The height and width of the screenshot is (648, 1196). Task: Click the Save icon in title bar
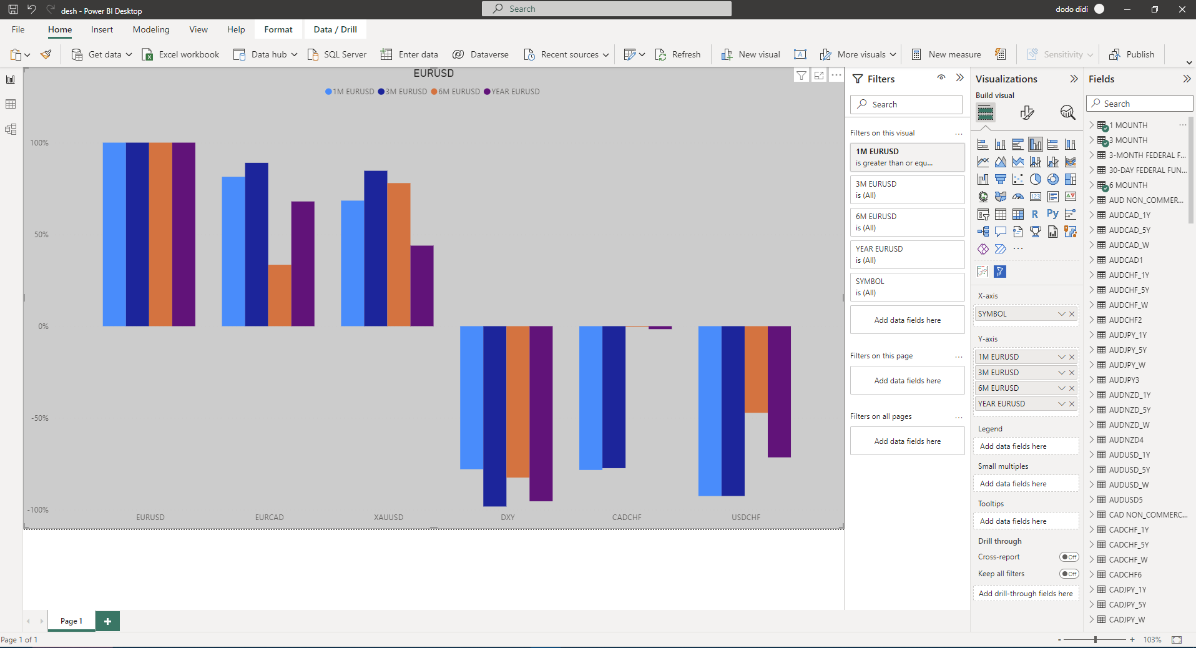(x=12, y=9)
